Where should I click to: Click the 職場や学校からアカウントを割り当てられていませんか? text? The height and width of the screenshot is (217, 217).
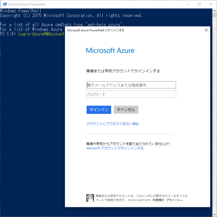pyautogui.click(x=128, y=144)
